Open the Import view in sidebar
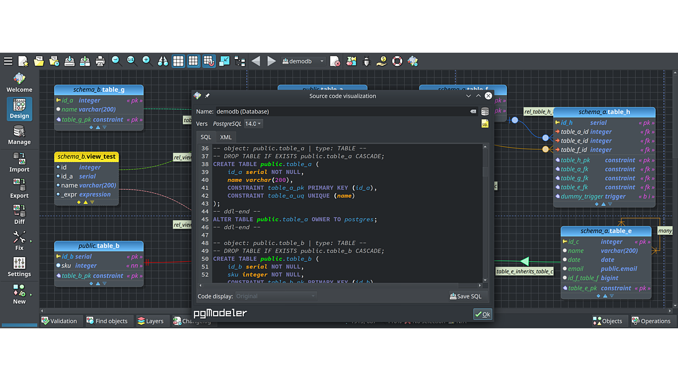Viewport: 678px width, 381px height. [19, 162]
